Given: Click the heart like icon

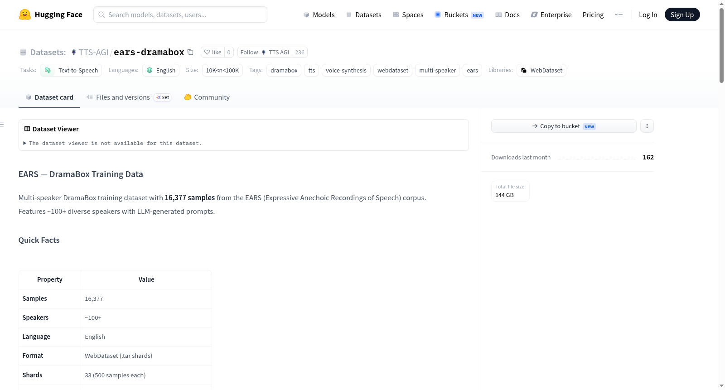Looking at the screenshot, I should coord(207,53).
